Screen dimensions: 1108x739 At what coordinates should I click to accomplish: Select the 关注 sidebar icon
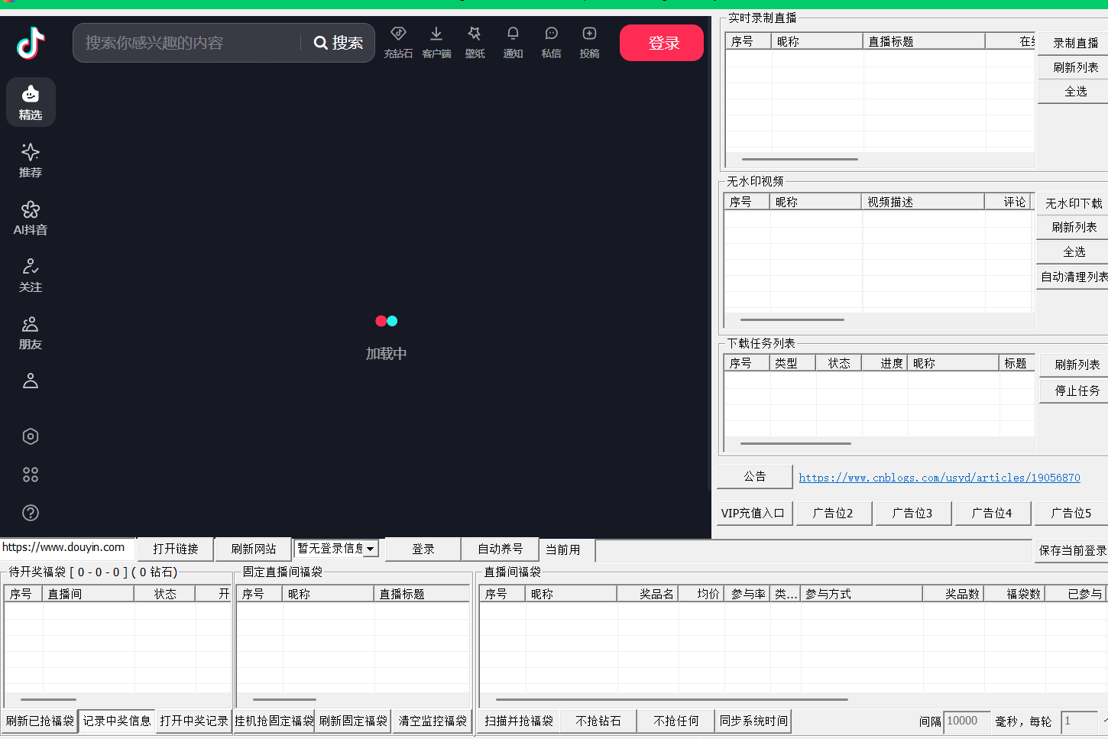pos(31,274)
